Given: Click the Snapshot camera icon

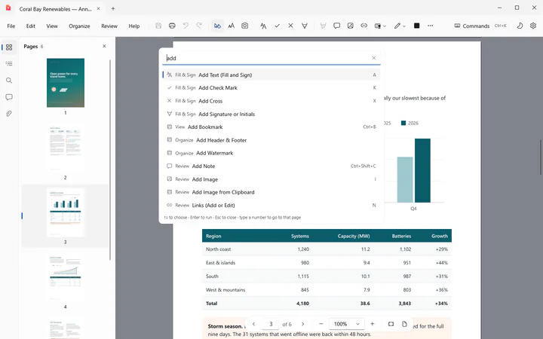Looking at the screenshot, I should coord(245,26).
